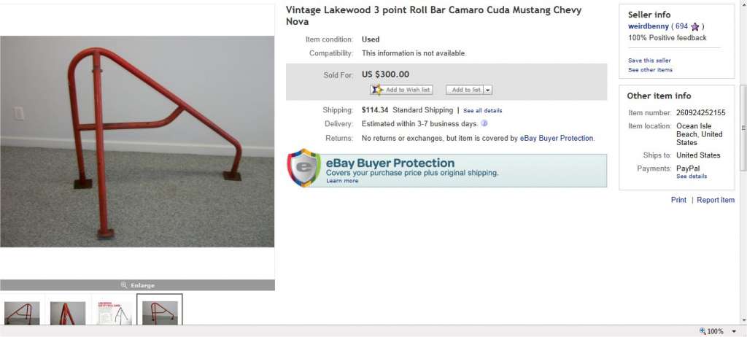Click the Report item link
Image resolution: width=747 pixels, height=337 pixels.
coord(716,200)
